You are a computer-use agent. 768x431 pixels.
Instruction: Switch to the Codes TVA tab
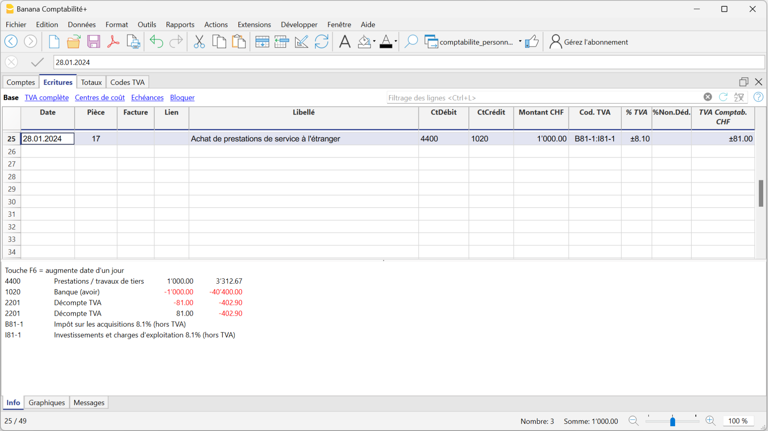[127, 82]
